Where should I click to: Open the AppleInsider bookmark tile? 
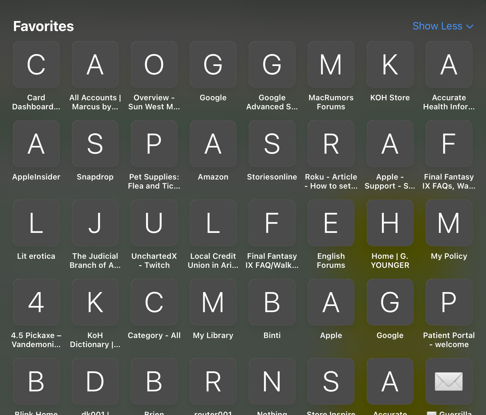[x=36, y=144]
